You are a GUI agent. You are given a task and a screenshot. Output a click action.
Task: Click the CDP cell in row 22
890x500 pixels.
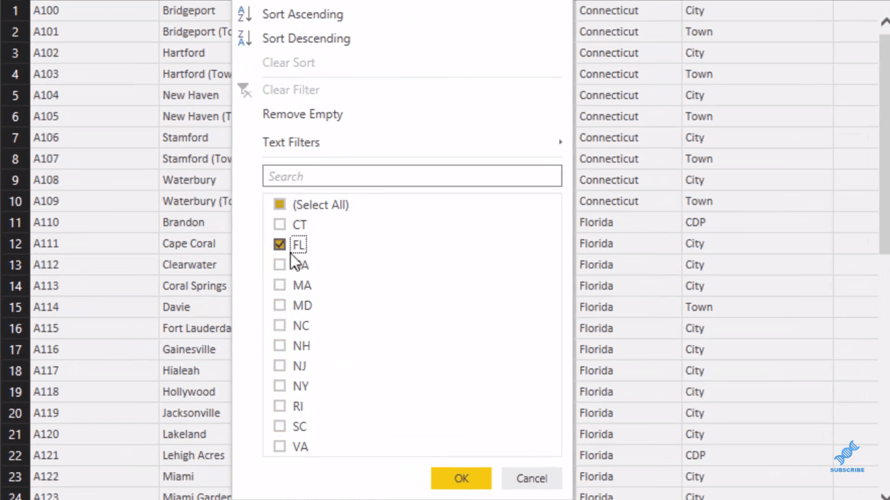click(x=757, y=456)
